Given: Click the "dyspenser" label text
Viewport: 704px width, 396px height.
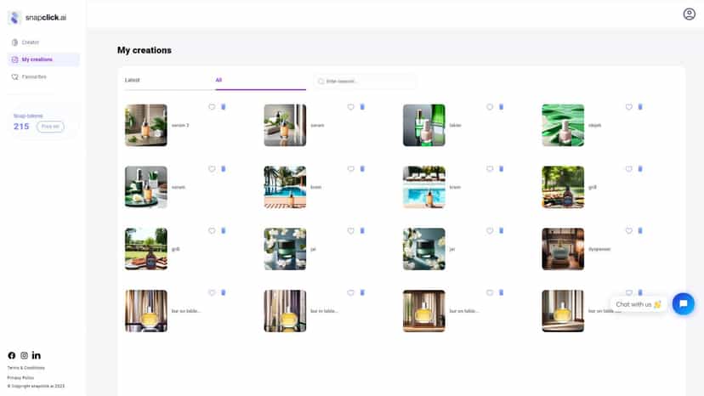Looking at the screenshot, I should coord(599,249).
